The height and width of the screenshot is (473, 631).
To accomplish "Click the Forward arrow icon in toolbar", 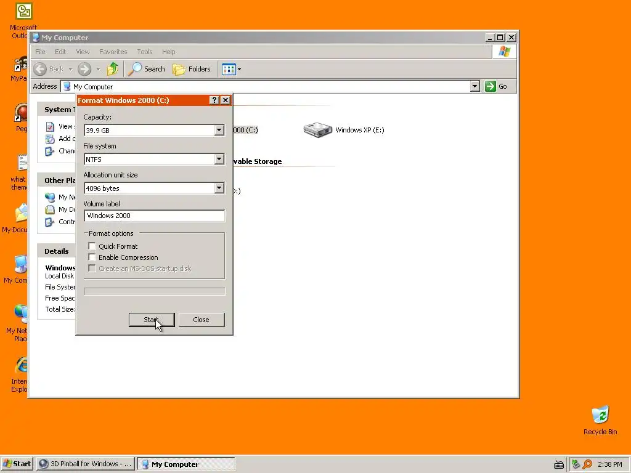I will [84, 69].
